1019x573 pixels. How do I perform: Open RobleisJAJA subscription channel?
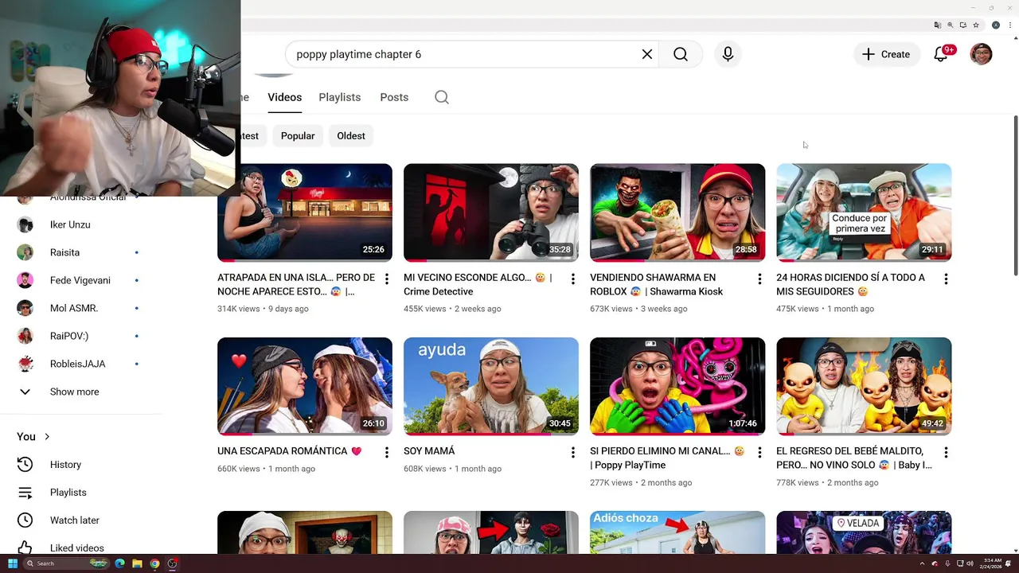tap(80, 364)
